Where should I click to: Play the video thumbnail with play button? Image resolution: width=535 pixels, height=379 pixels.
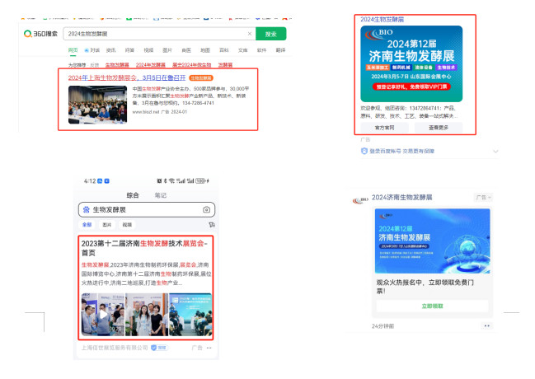102,314
